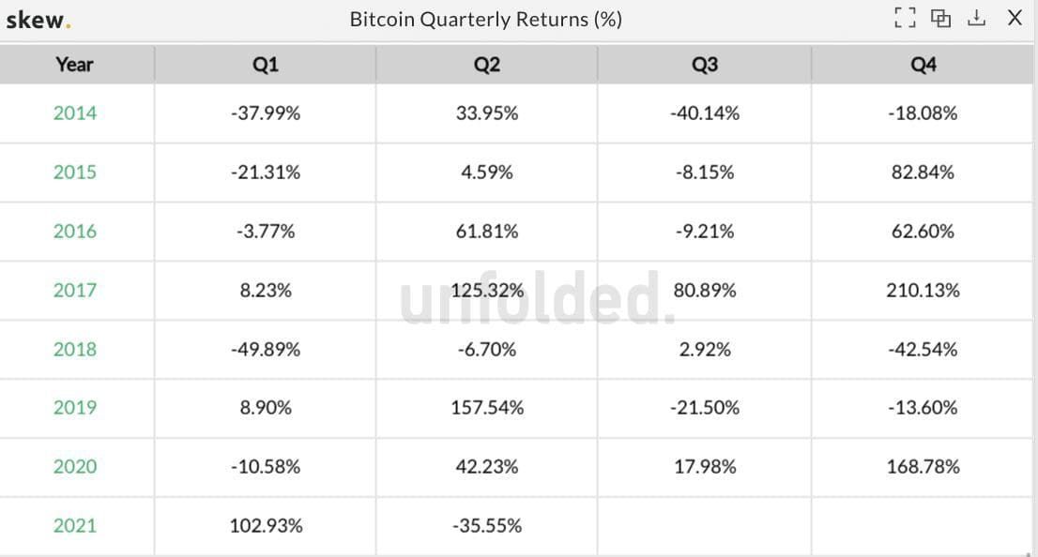Image resolution: width=1038 pixels, height=557 pixels.
Task: Select the 210.13% cell for Q4 2017
Action: click(923, 291)
